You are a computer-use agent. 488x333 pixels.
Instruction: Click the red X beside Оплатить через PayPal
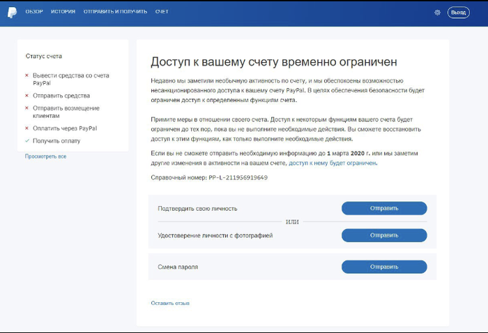point(26,128)
